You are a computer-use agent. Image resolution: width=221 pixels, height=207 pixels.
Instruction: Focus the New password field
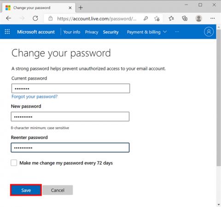click(70, 116)
